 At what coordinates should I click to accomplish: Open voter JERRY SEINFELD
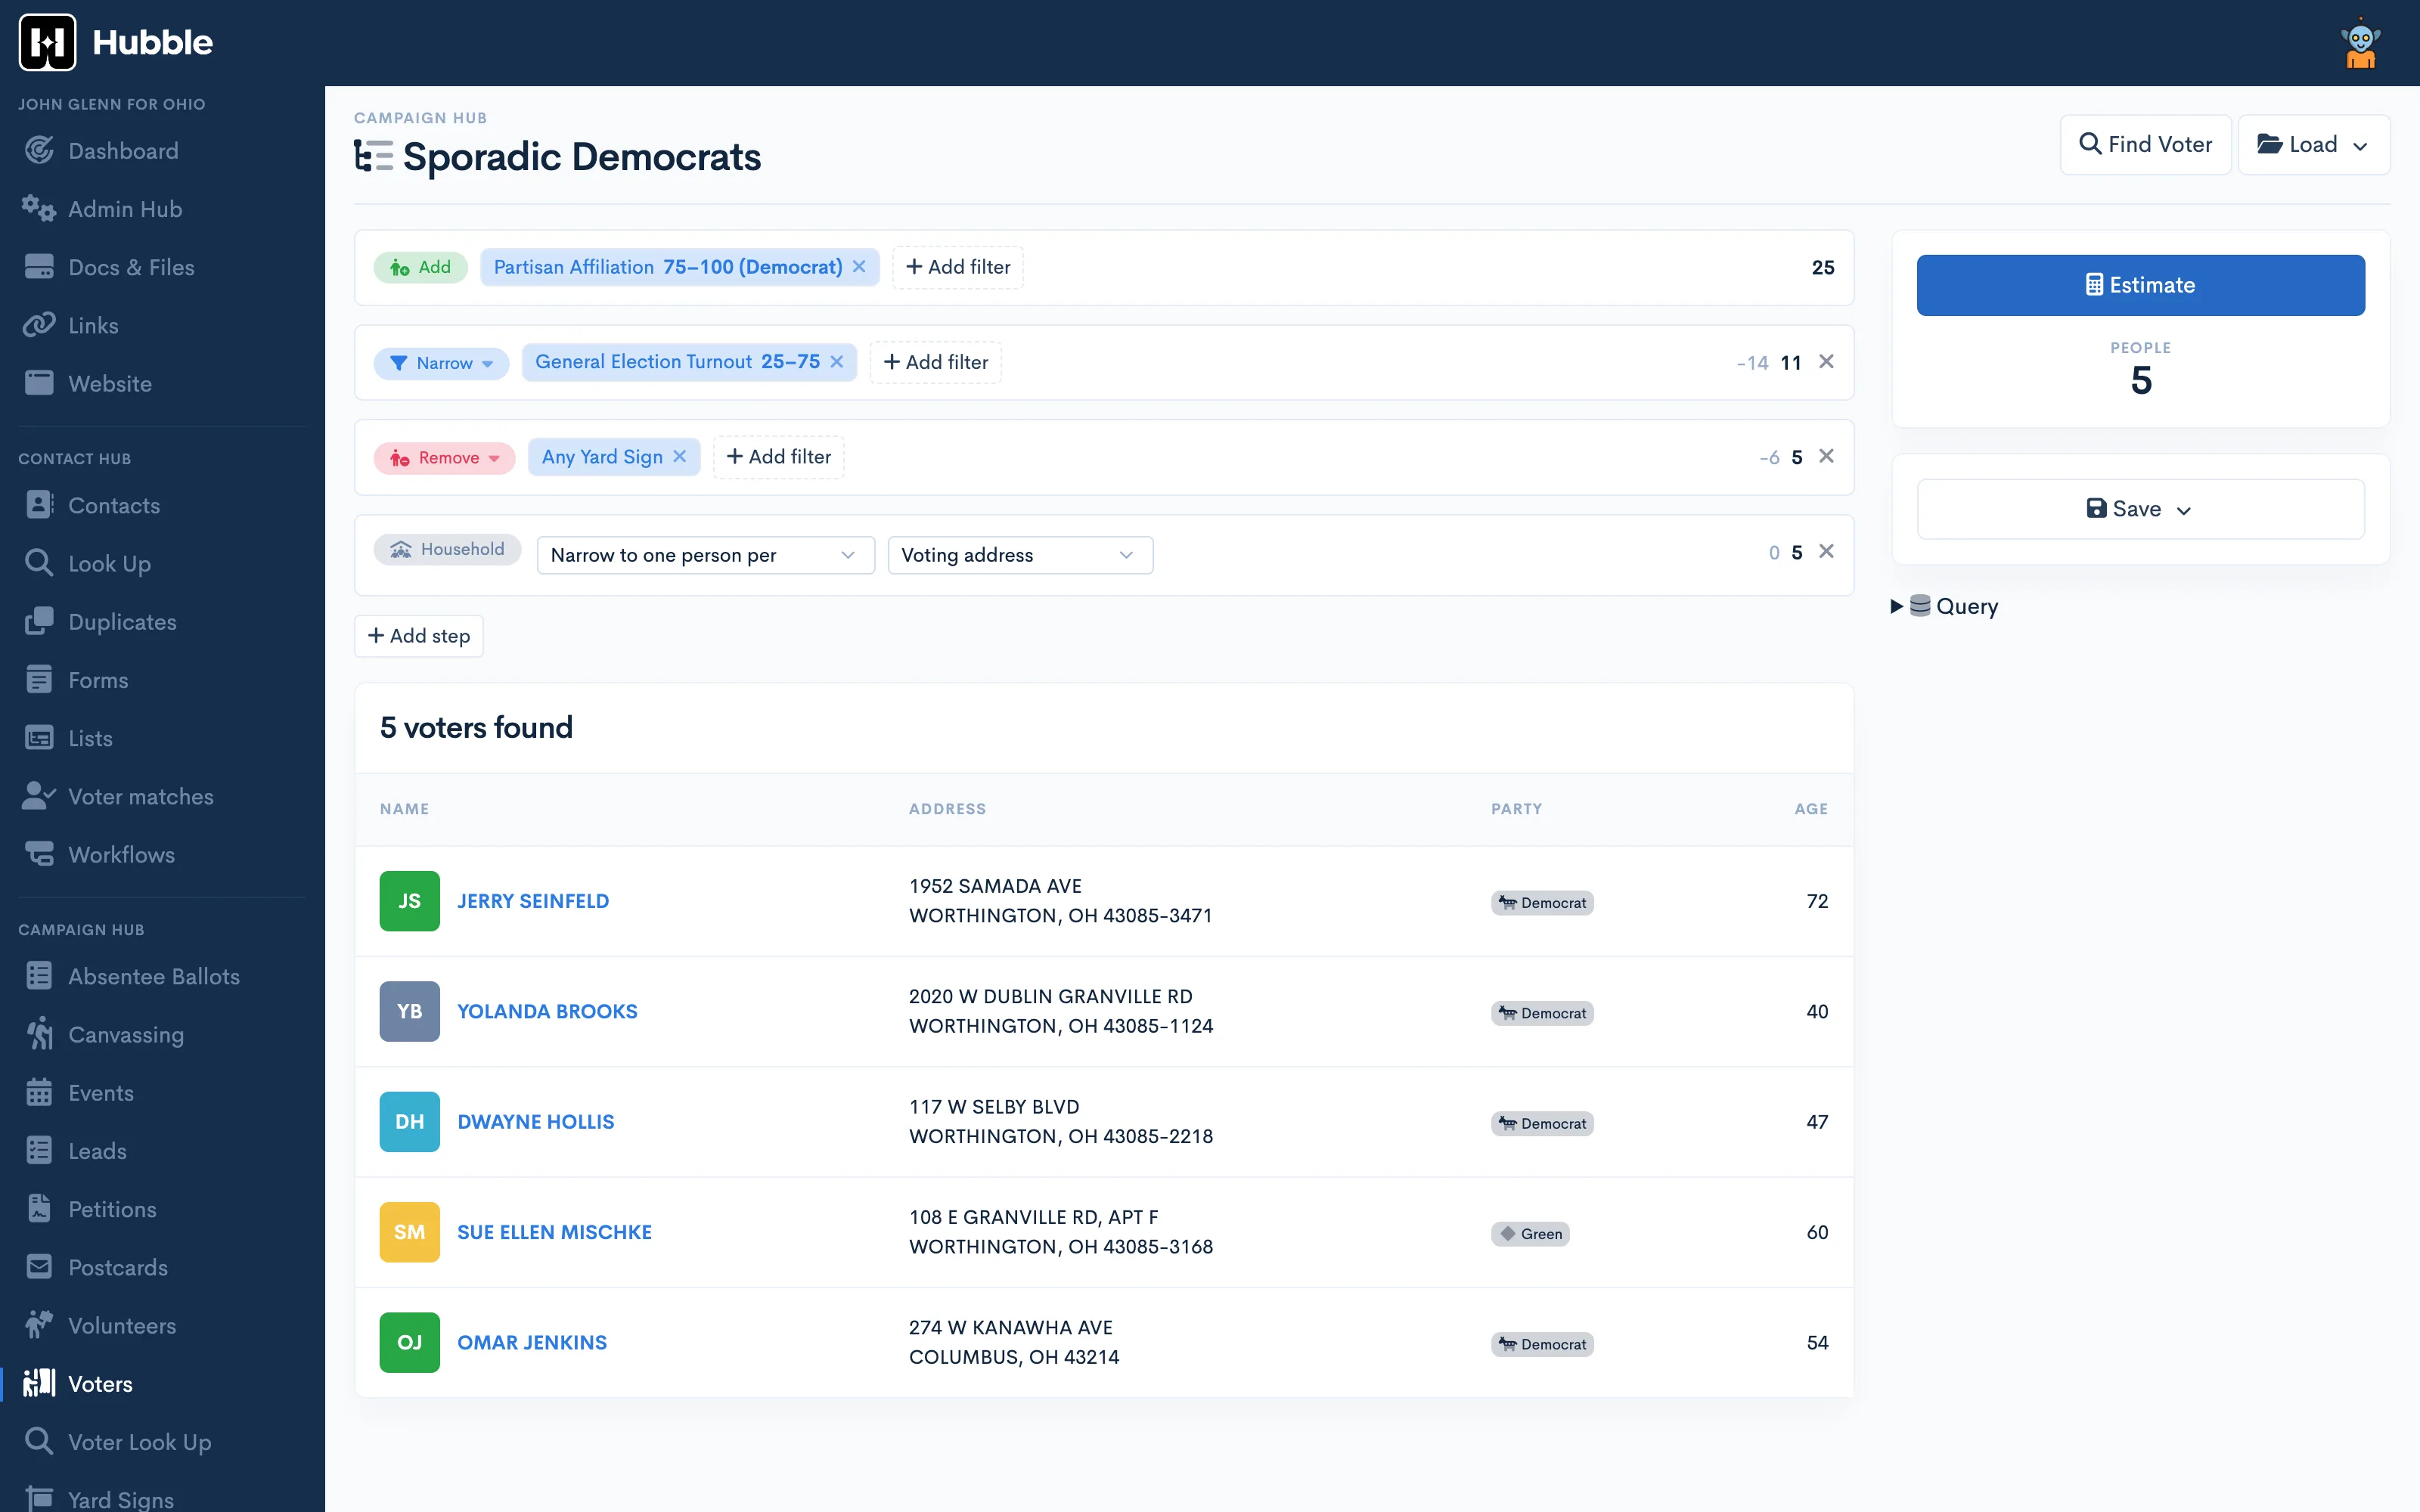[533, 901]
